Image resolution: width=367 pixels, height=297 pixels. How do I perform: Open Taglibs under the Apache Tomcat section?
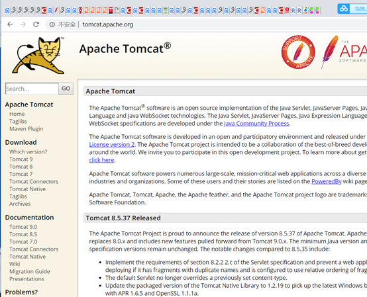18,121
